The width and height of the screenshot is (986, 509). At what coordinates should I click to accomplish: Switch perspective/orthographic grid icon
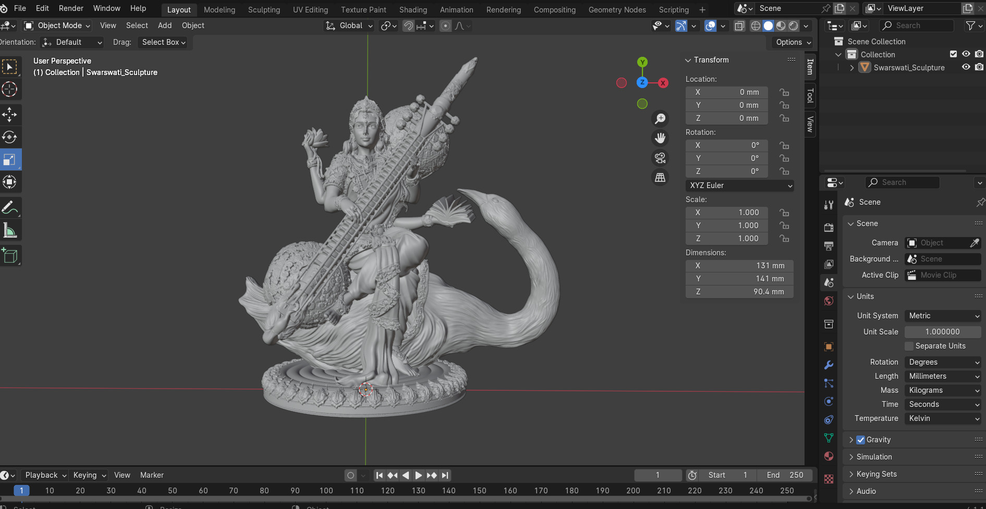point(660,177)
